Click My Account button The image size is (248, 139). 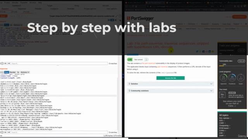pos(239,17)
